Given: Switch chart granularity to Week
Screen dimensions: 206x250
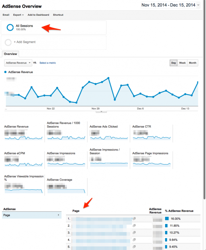Looking at the screenshot, I should [182, 63].
